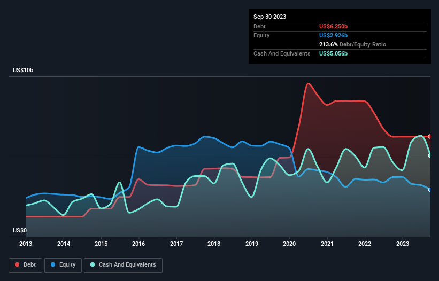Click the US$2.926b equity value
Viewport: 439px width, 281px height.
click(333, 35)
